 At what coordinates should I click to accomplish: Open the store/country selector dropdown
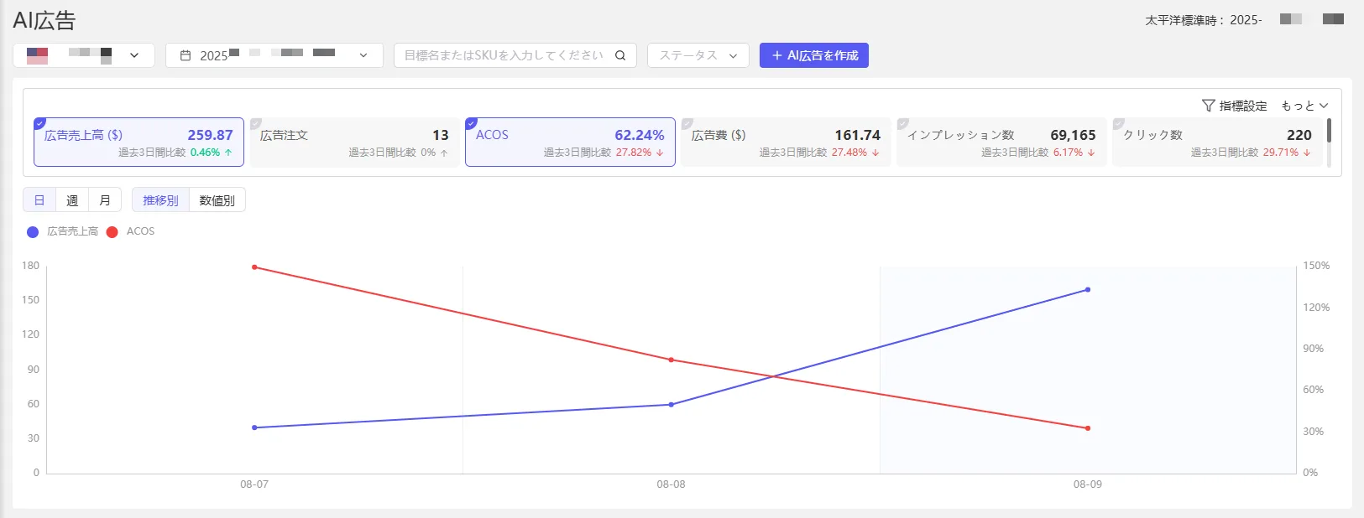(x=84, y=55)
